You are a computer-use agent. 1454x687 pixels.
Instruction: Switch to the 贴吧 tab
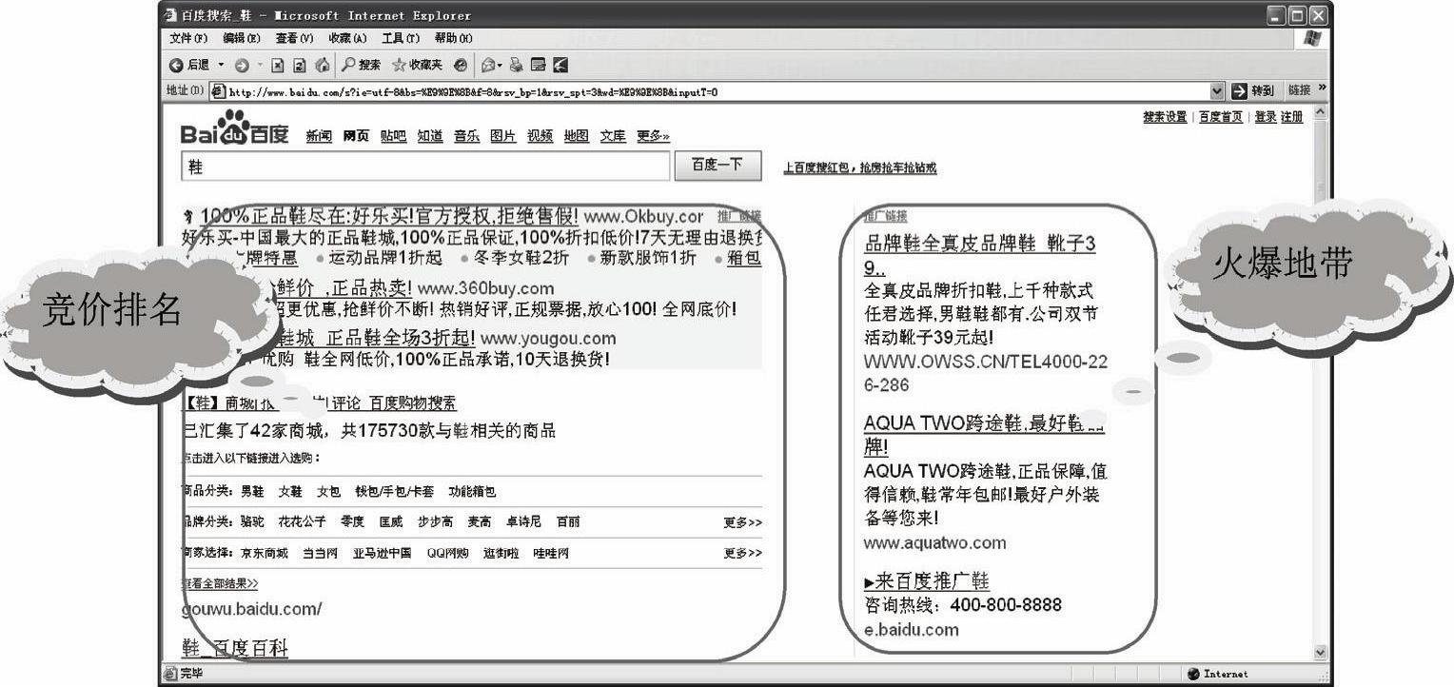[393, 136]
